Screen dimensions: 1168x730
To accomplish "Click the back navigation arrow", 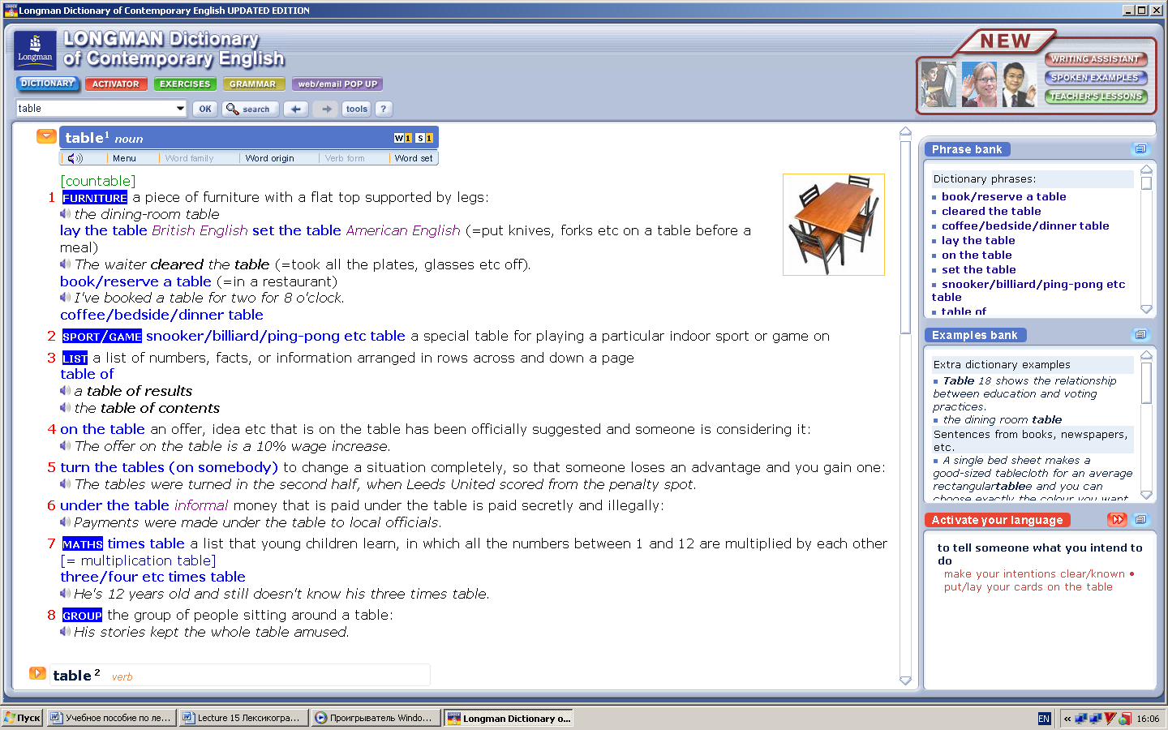I will pyautogui.click(x=295, y=109).
